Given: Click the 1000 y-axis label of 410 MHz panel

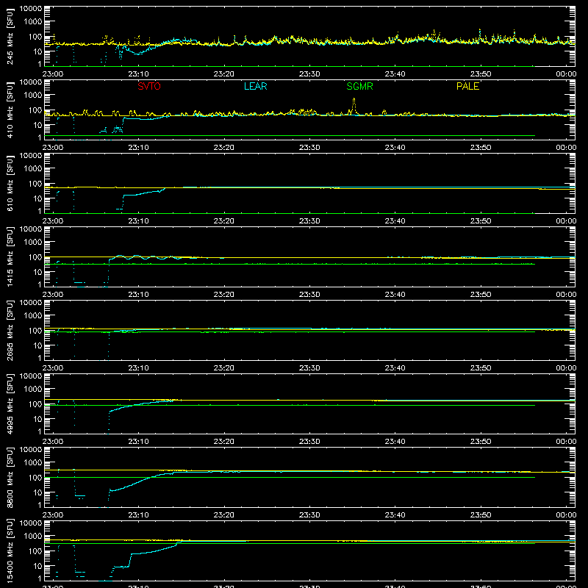Looking at the screenshot, I should coord(33,96).
